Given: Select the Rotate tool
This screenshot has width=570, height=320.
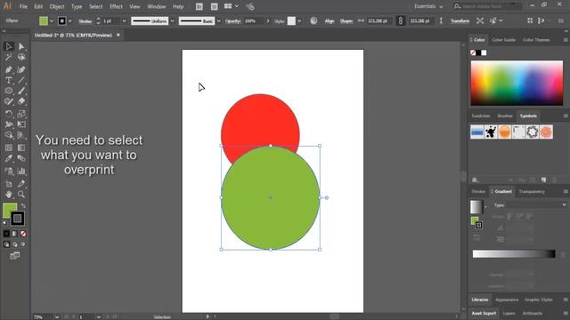Looking at the screenshot, I should pyautogui.click(x=9, y=114).
